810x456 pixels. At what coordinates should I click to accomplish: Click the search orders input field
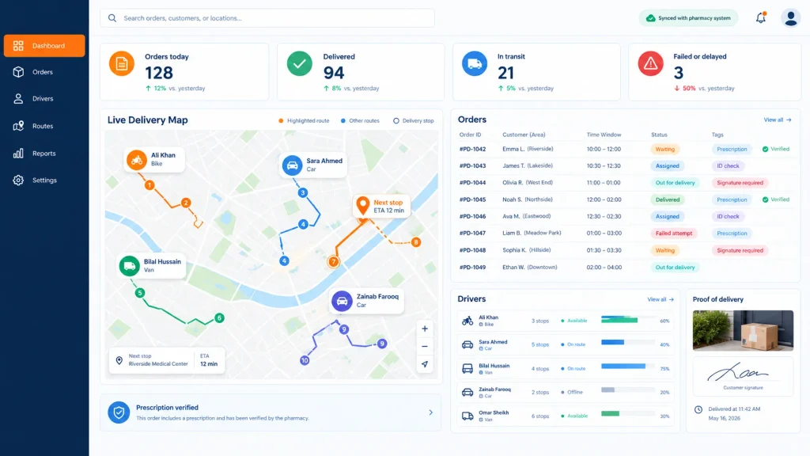coord(267,18)
